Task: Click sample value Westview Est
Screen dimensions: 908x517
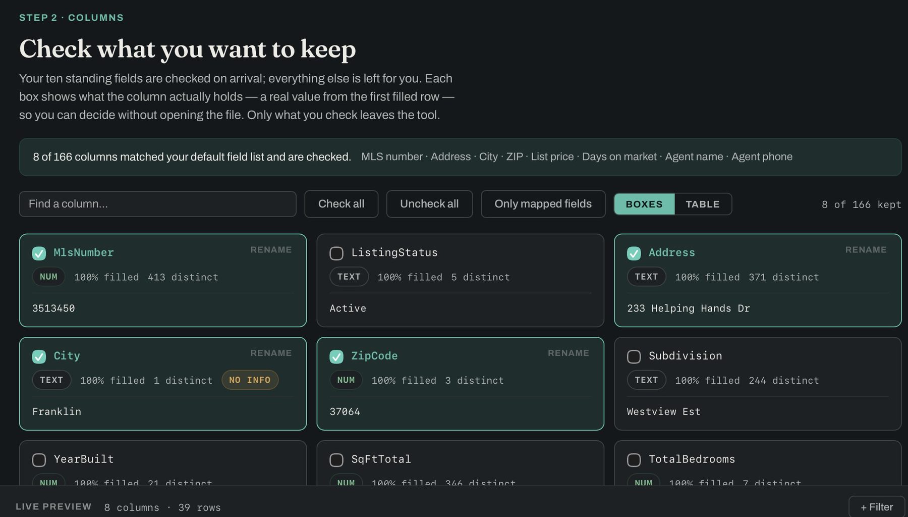Action: pos(664,412)
